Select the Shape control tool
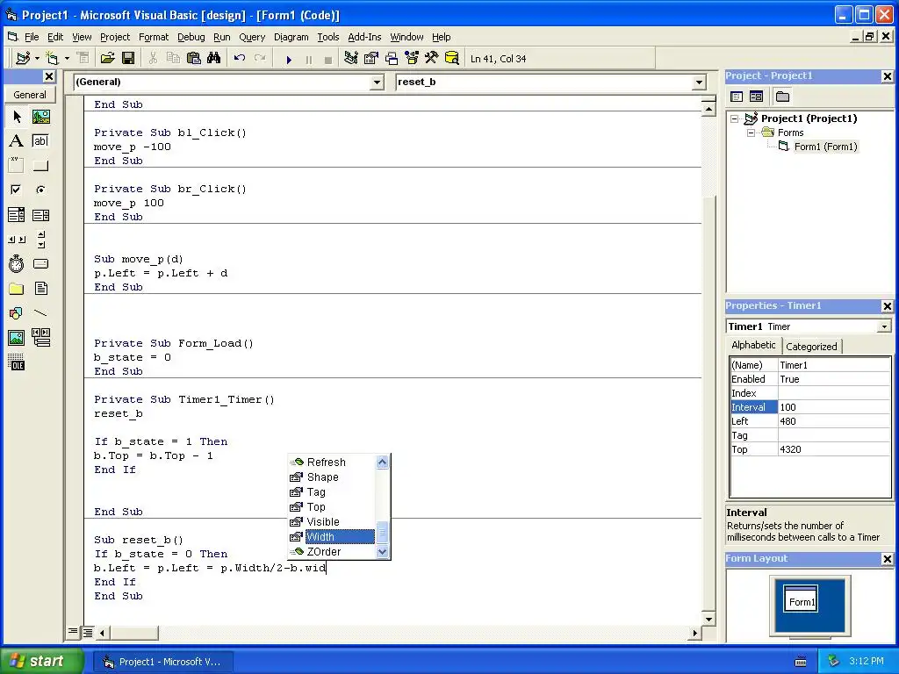The image size is (899, 674). tap(17, 313)
